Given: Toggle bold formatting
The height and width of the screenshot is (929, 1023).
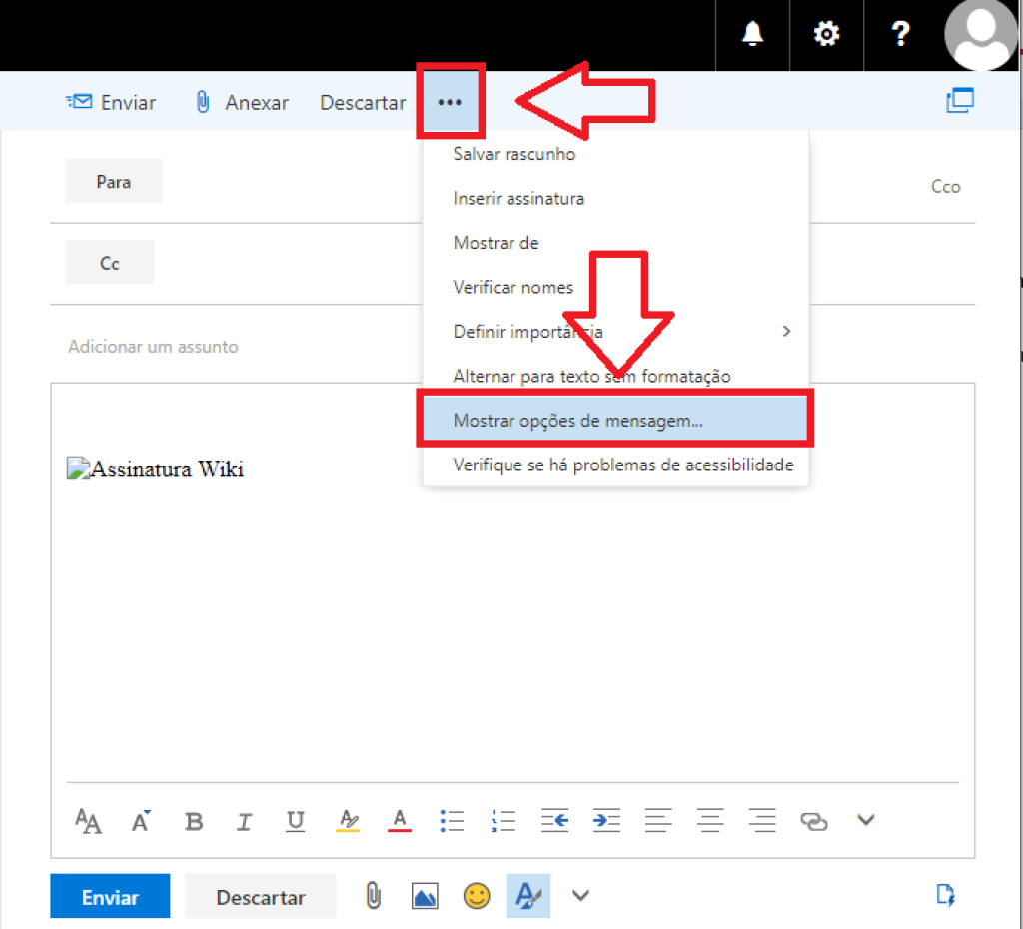Looking at the screenshot, I should coord(193,821).
